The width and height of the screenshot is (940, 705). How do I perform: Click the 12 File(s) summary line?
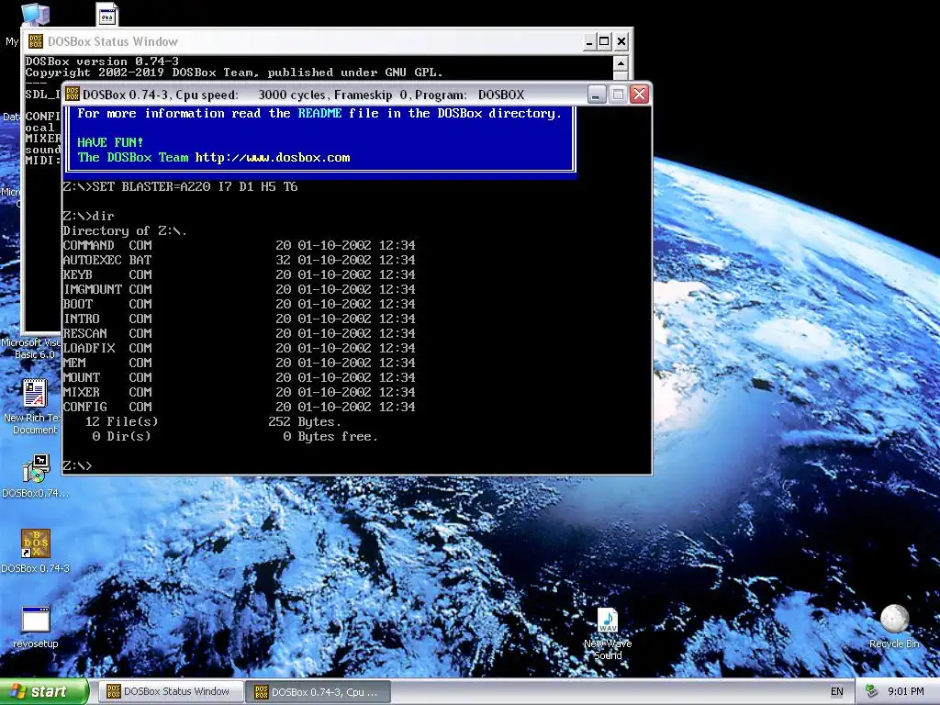pyautogui.click(x=213, y=421)
